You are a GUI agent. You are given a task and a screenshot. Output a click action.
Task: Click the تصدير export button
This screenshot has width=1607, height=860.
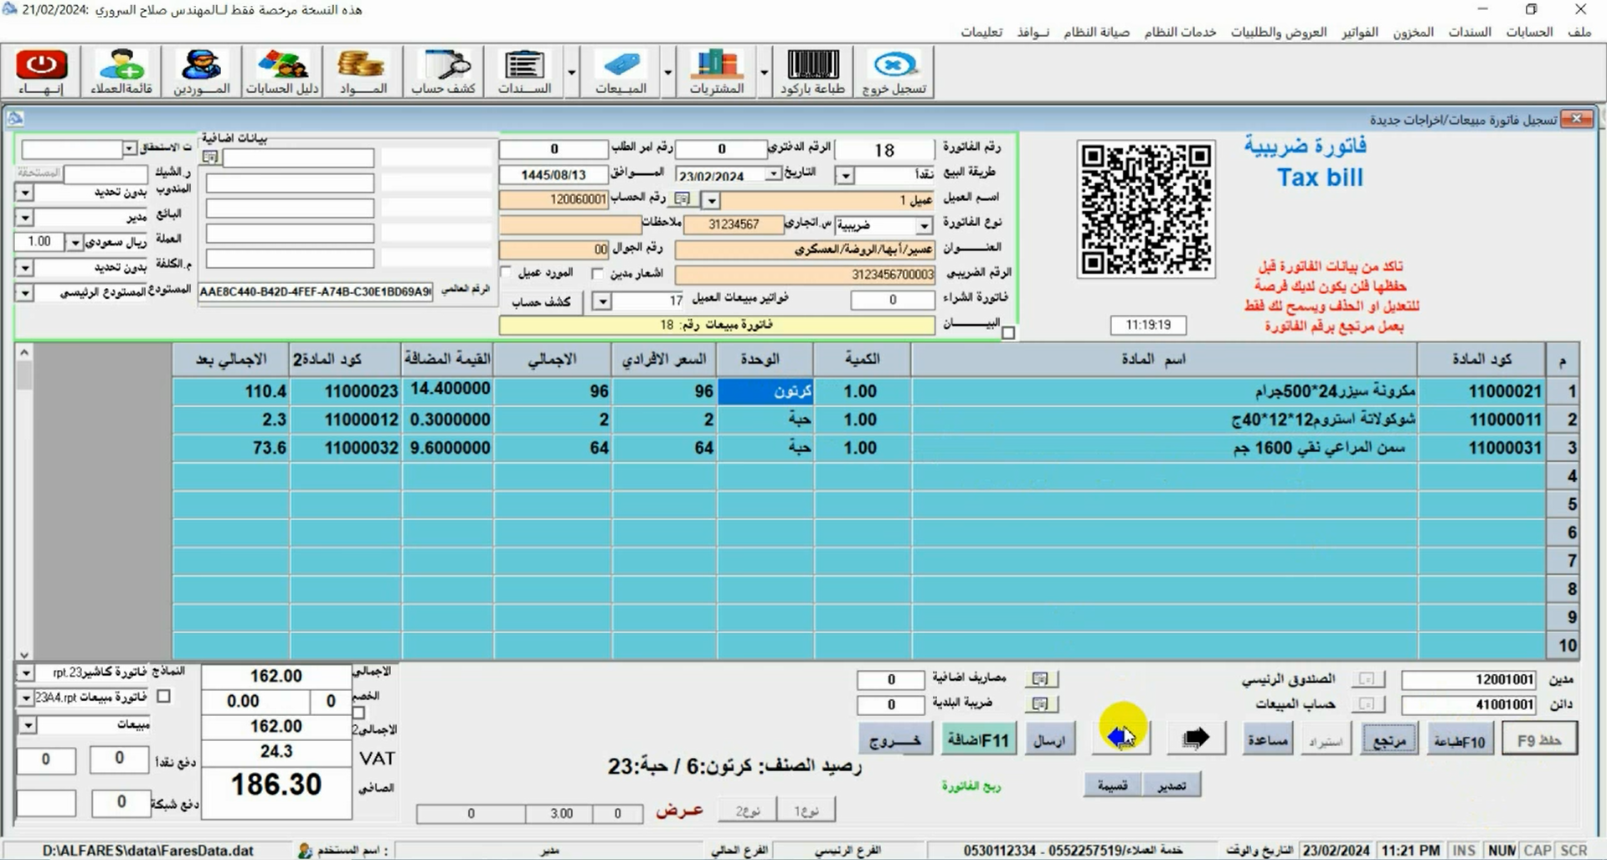(x=1171, y=785)
